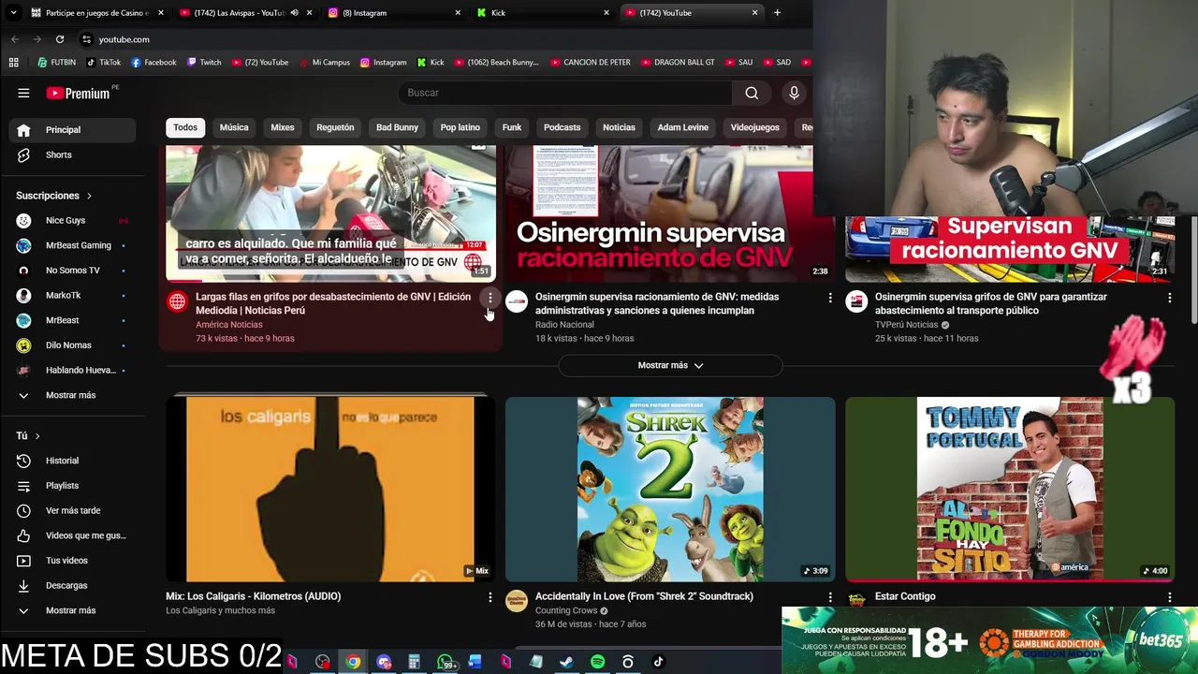This screenshot has height=674, width=1198.
Task: Play the Shrek 2 soundtrack thumbnail
Action: [x=670, y=489]
